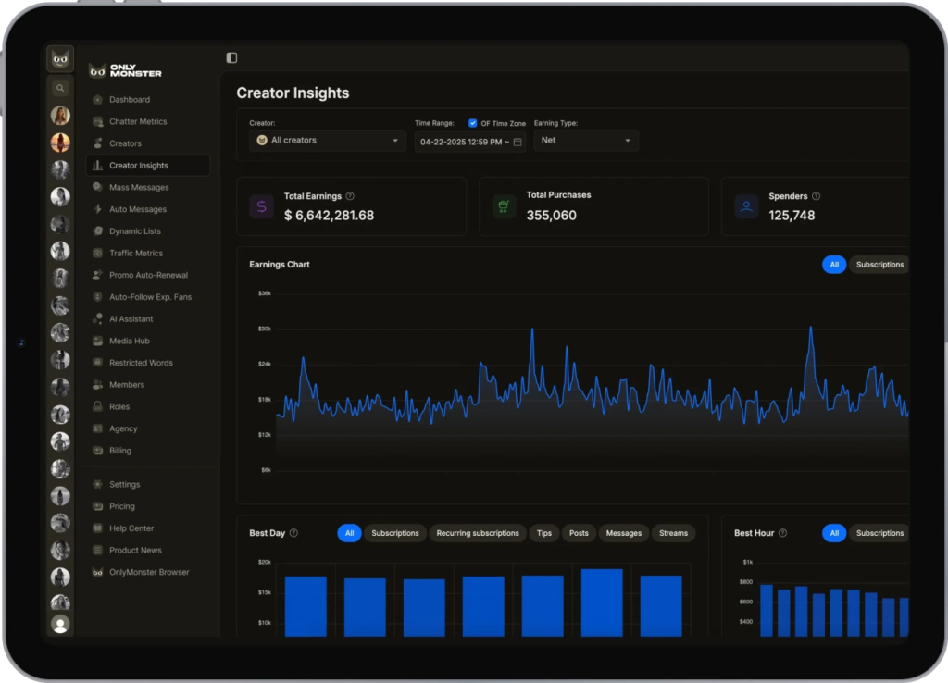Filter Best Day by Recurring subscriptions
This screenshot has height=683, width=948.
pyautogui.click(x=478, y=533)
